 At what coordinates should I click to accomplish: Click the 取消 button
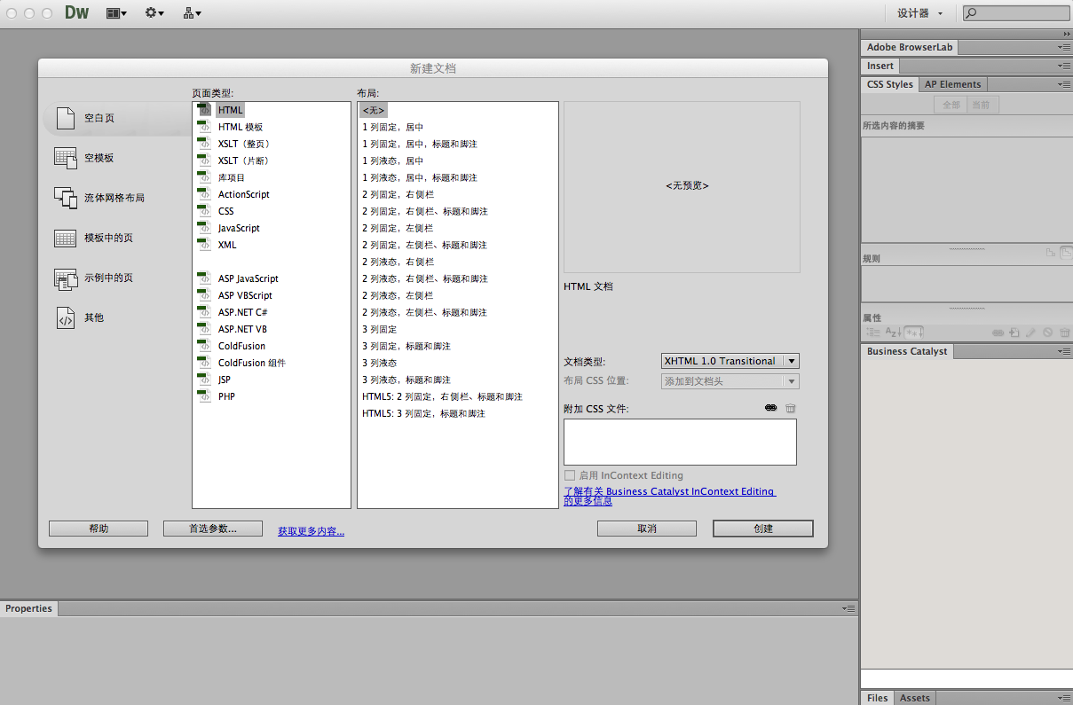point(647,529)
